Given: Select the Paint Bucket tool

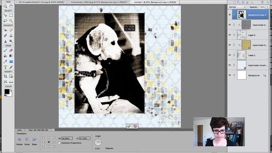Looking at the screenshot, I should pos(6,56).
